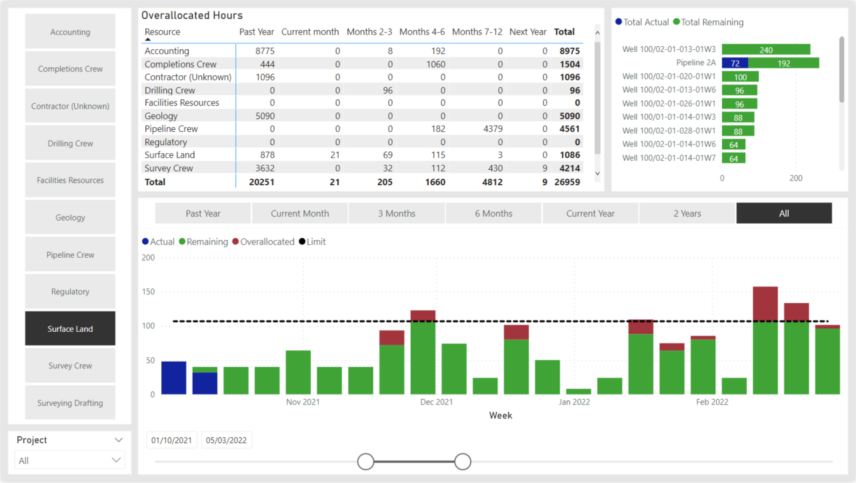The height and width of the screenshot is (483, 856).
Task: Filter by Pipeline Crew in the left slicer
Action: pos(70,254)
